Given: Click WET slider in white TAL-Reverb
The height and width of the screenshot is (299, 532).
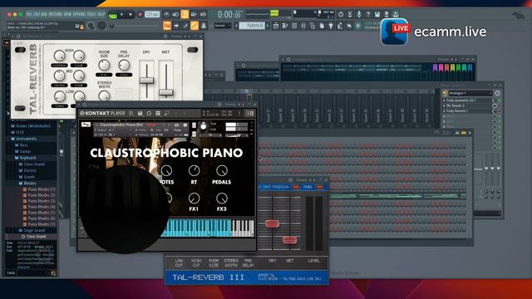Looking at the screenshot, I should click(166, 92).
